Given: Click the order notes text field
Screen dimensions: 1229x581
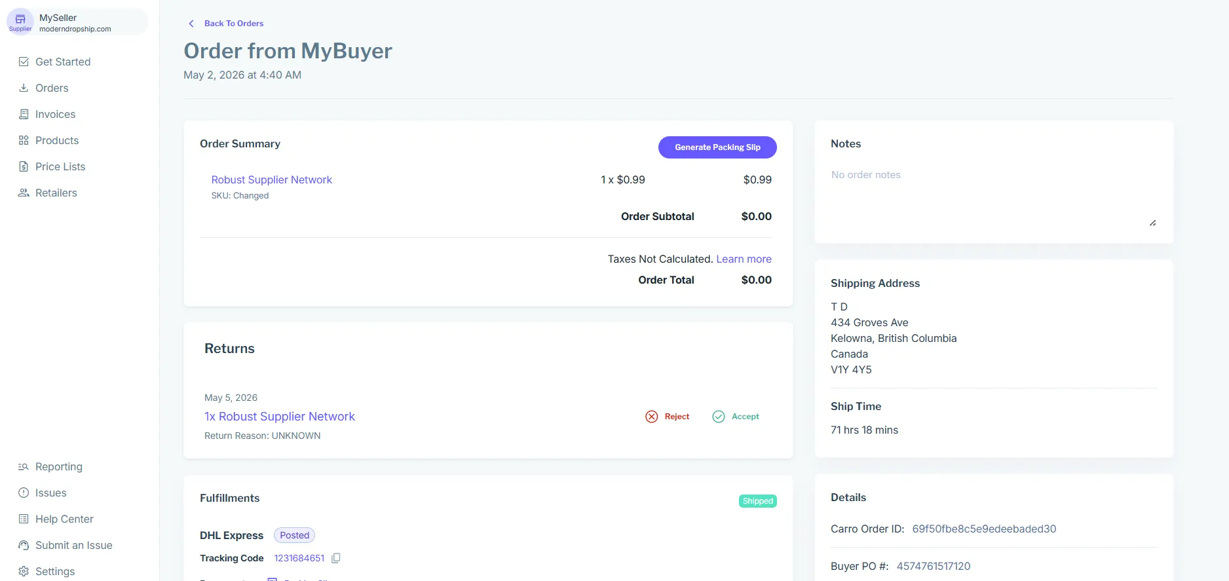Looking at the screenshot, I should point(994,195).
